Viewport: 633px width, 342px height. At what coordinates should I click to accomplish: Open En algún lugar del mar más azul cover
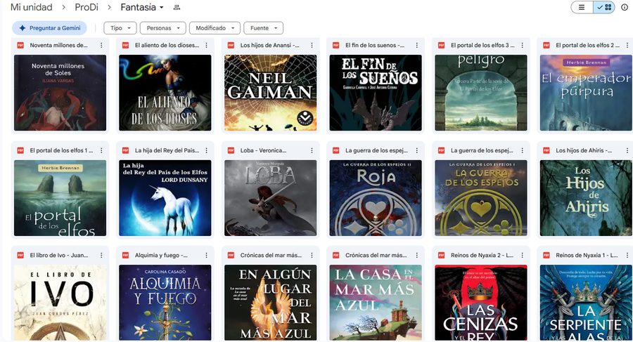(x=271, y=303)
